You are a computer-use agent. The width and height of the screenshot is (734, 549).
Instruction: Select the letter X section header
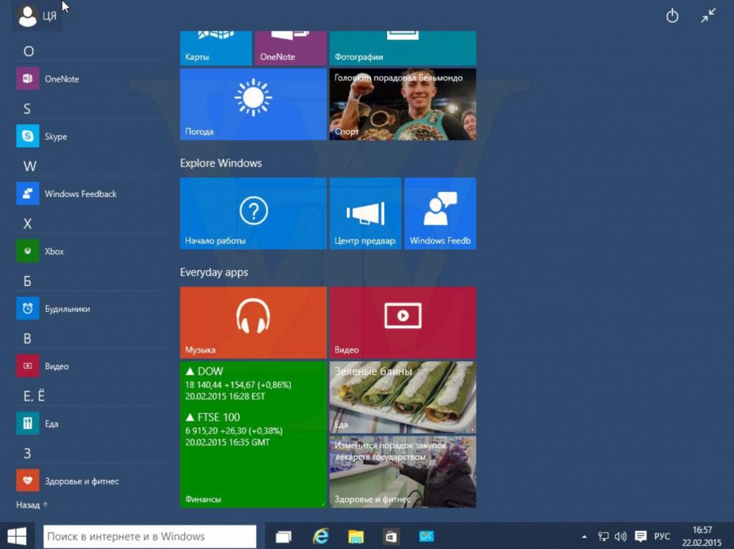28,224
